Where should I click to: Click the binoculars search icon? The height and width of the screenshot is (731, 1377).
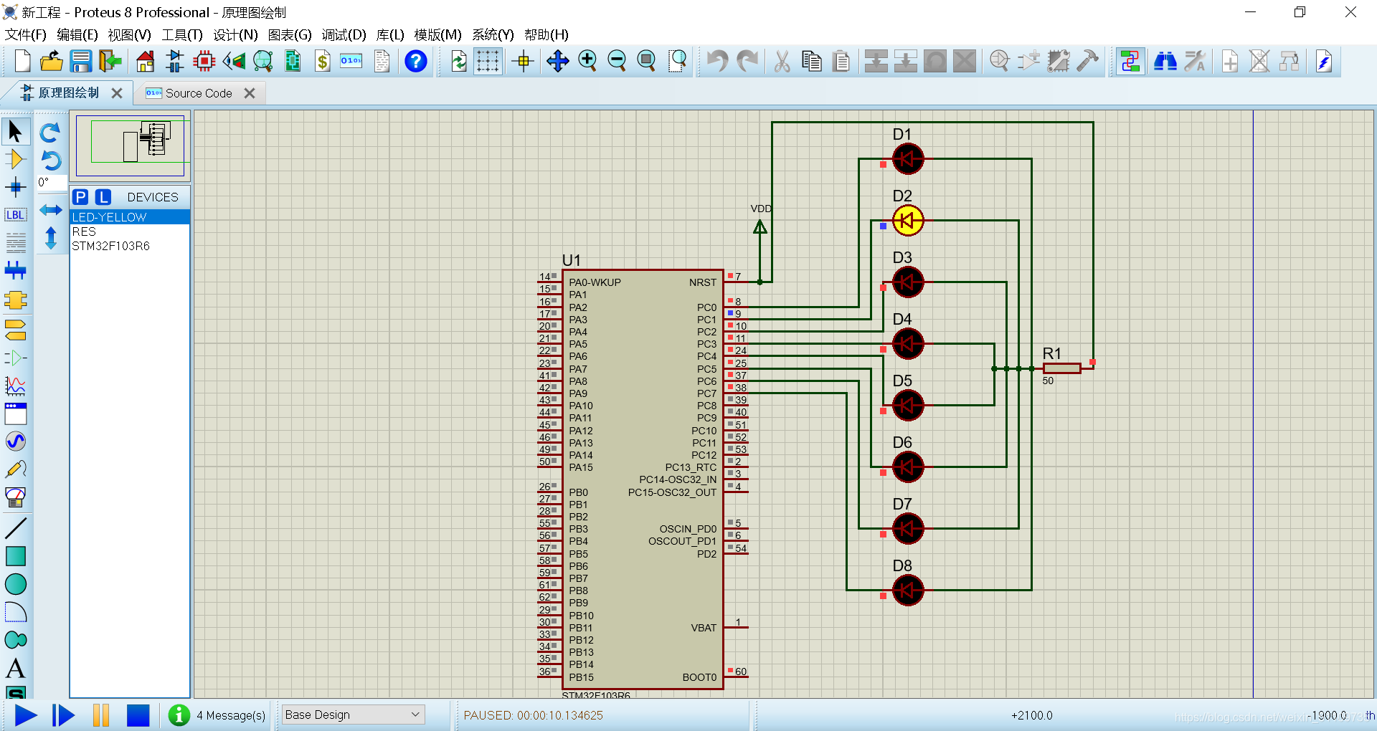coord(1165,62)
